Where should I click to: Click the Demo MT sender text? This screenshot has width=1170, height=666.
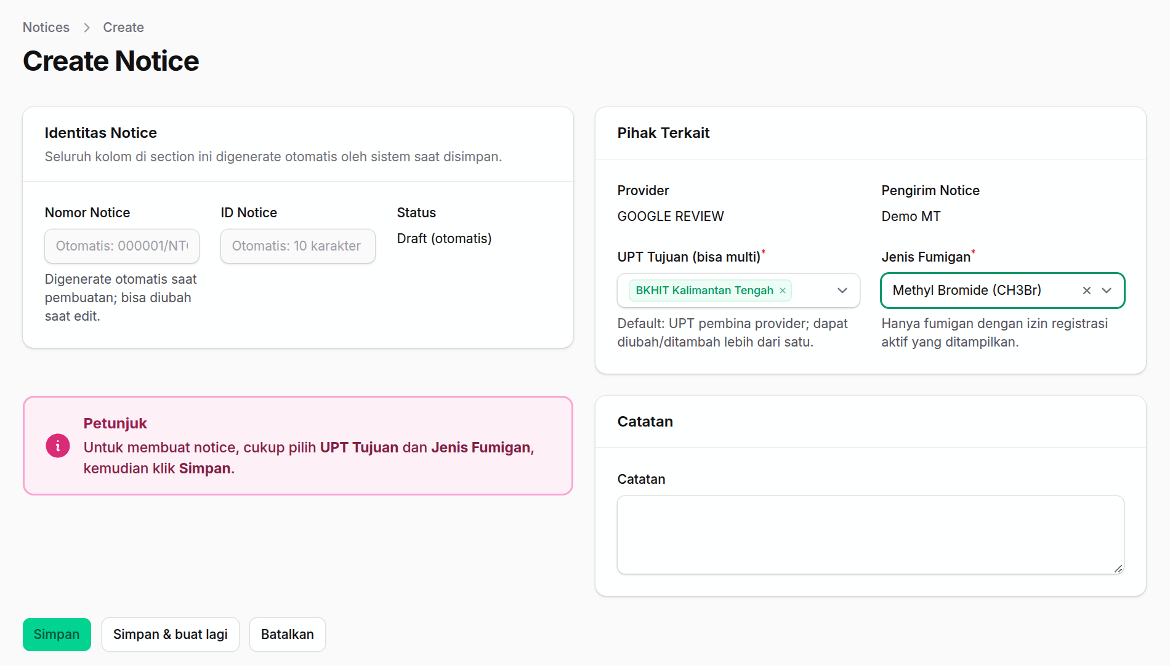(911, 217)
